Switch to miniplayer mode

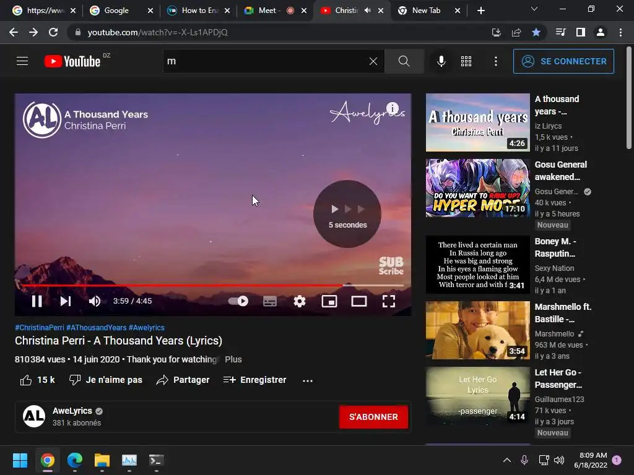tap(329, 301)
